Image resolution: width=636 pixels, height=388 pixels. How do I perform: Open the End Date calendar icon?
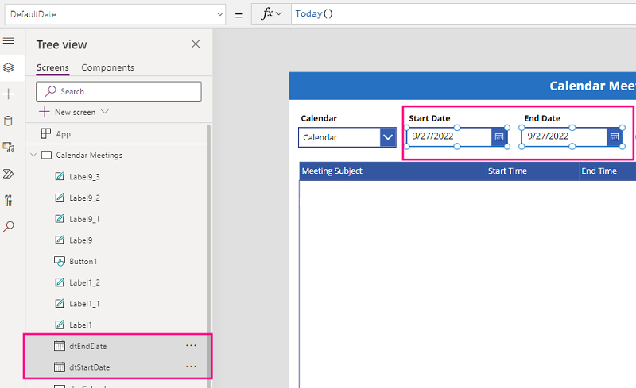(x=615, y=137)
